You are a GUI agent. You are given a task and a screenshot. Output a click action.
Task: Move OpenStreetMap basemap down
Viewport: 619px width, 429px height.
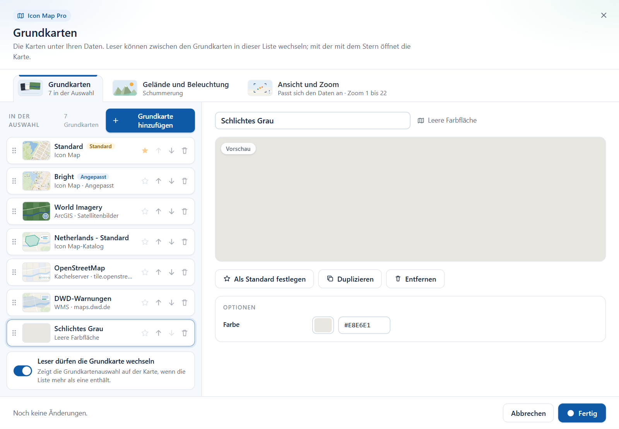[x=171, y=272]
